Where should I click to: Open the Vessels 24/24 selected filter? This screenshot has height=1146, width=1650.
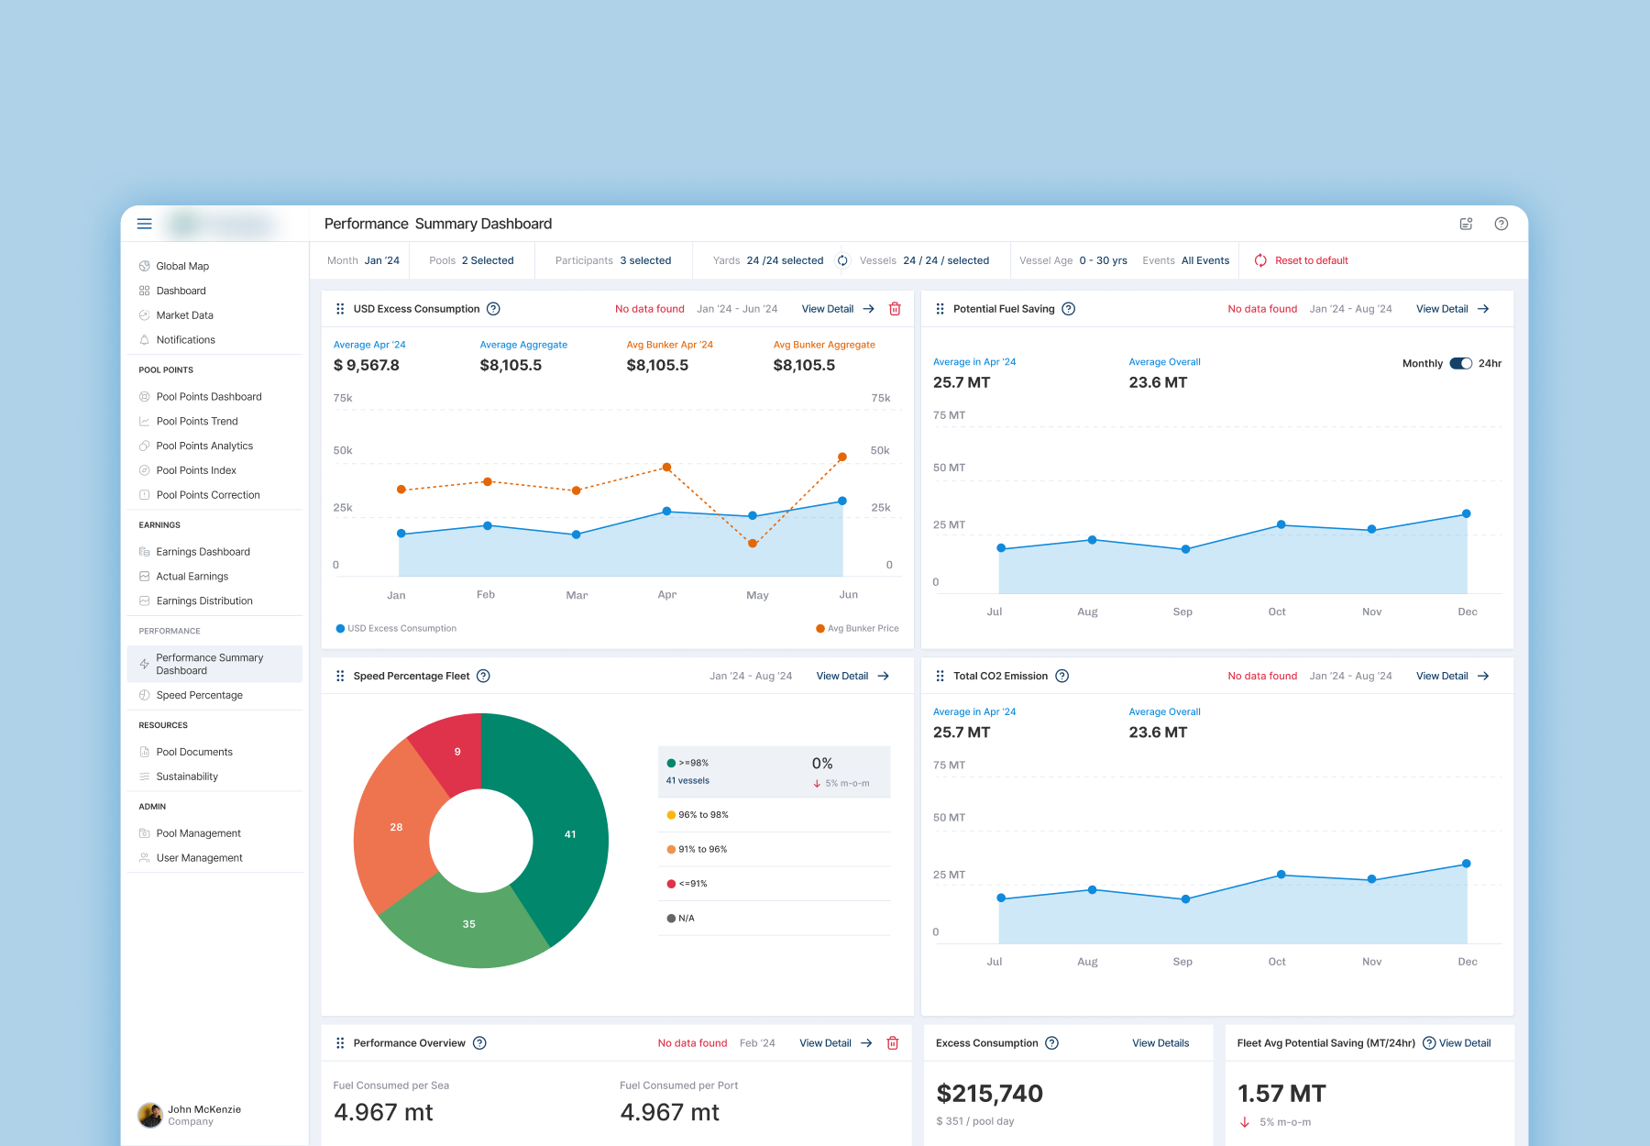[x=924, y=260]
